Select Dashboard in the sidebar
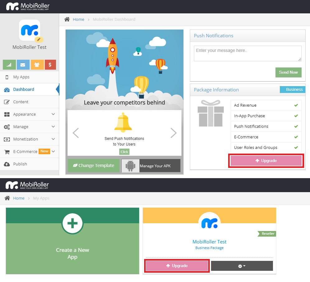310x282 pixels. point(30,90)
